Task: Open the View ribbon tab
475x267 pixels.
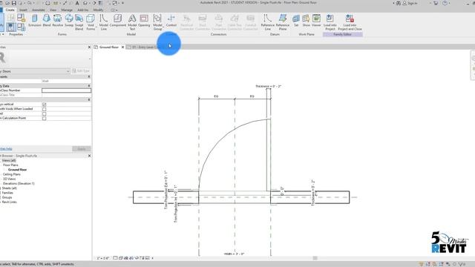Action: coord(53,10)
